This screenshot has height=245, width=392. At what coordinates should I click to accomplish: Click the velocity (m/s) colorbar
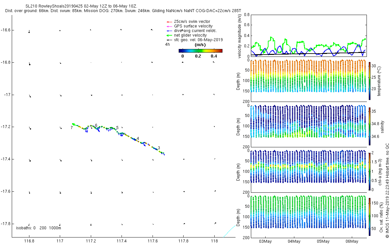point(200,51)
